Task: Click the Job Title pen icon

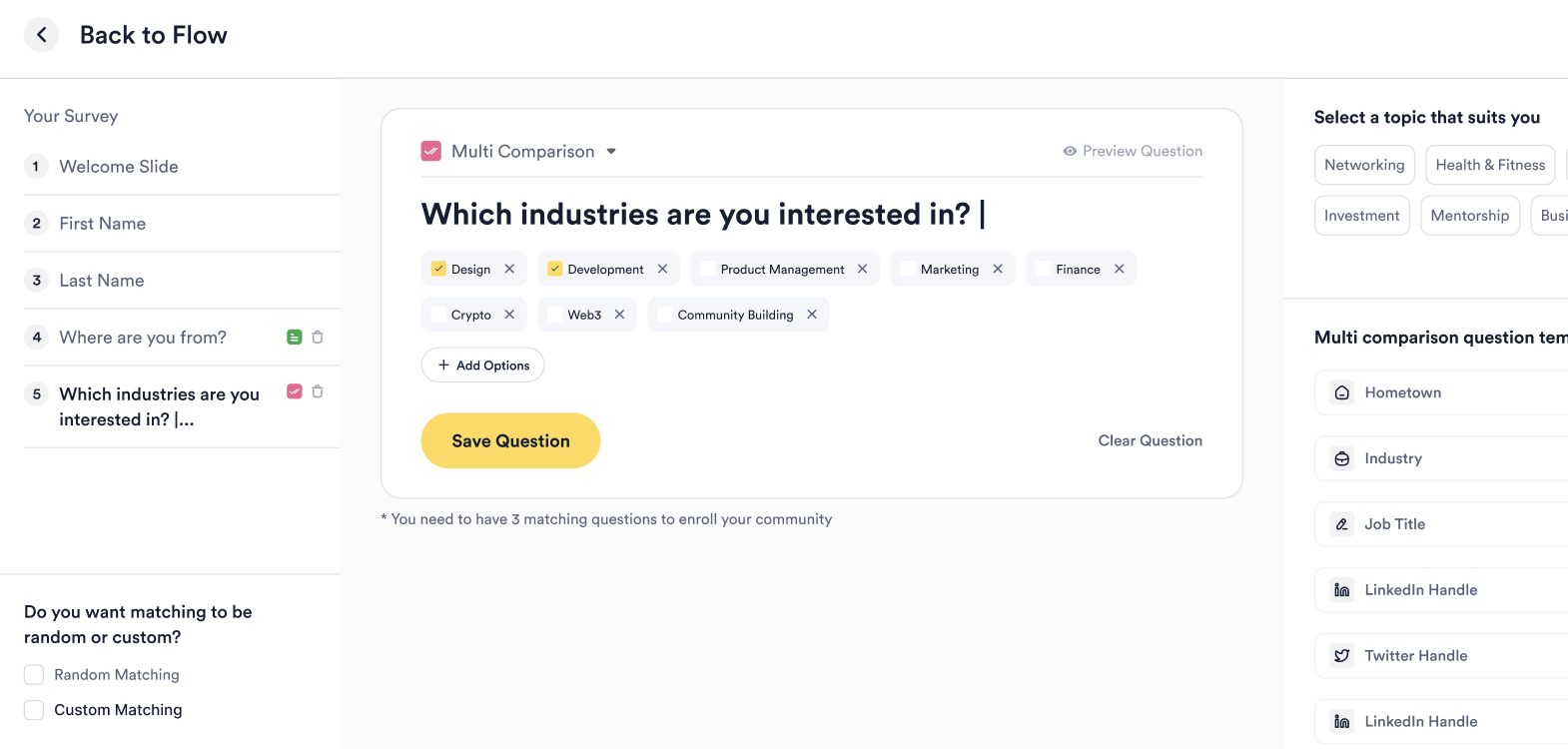Action: (1342, 524)
